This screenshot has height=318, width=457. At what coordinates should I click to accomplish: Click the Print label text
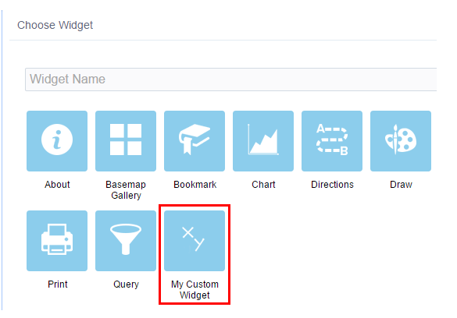(57, 284)
